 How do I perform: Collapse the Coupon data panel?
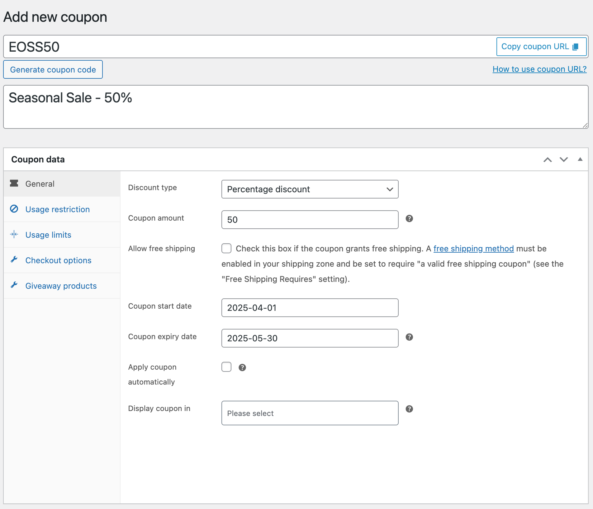[x=580, y=159]
